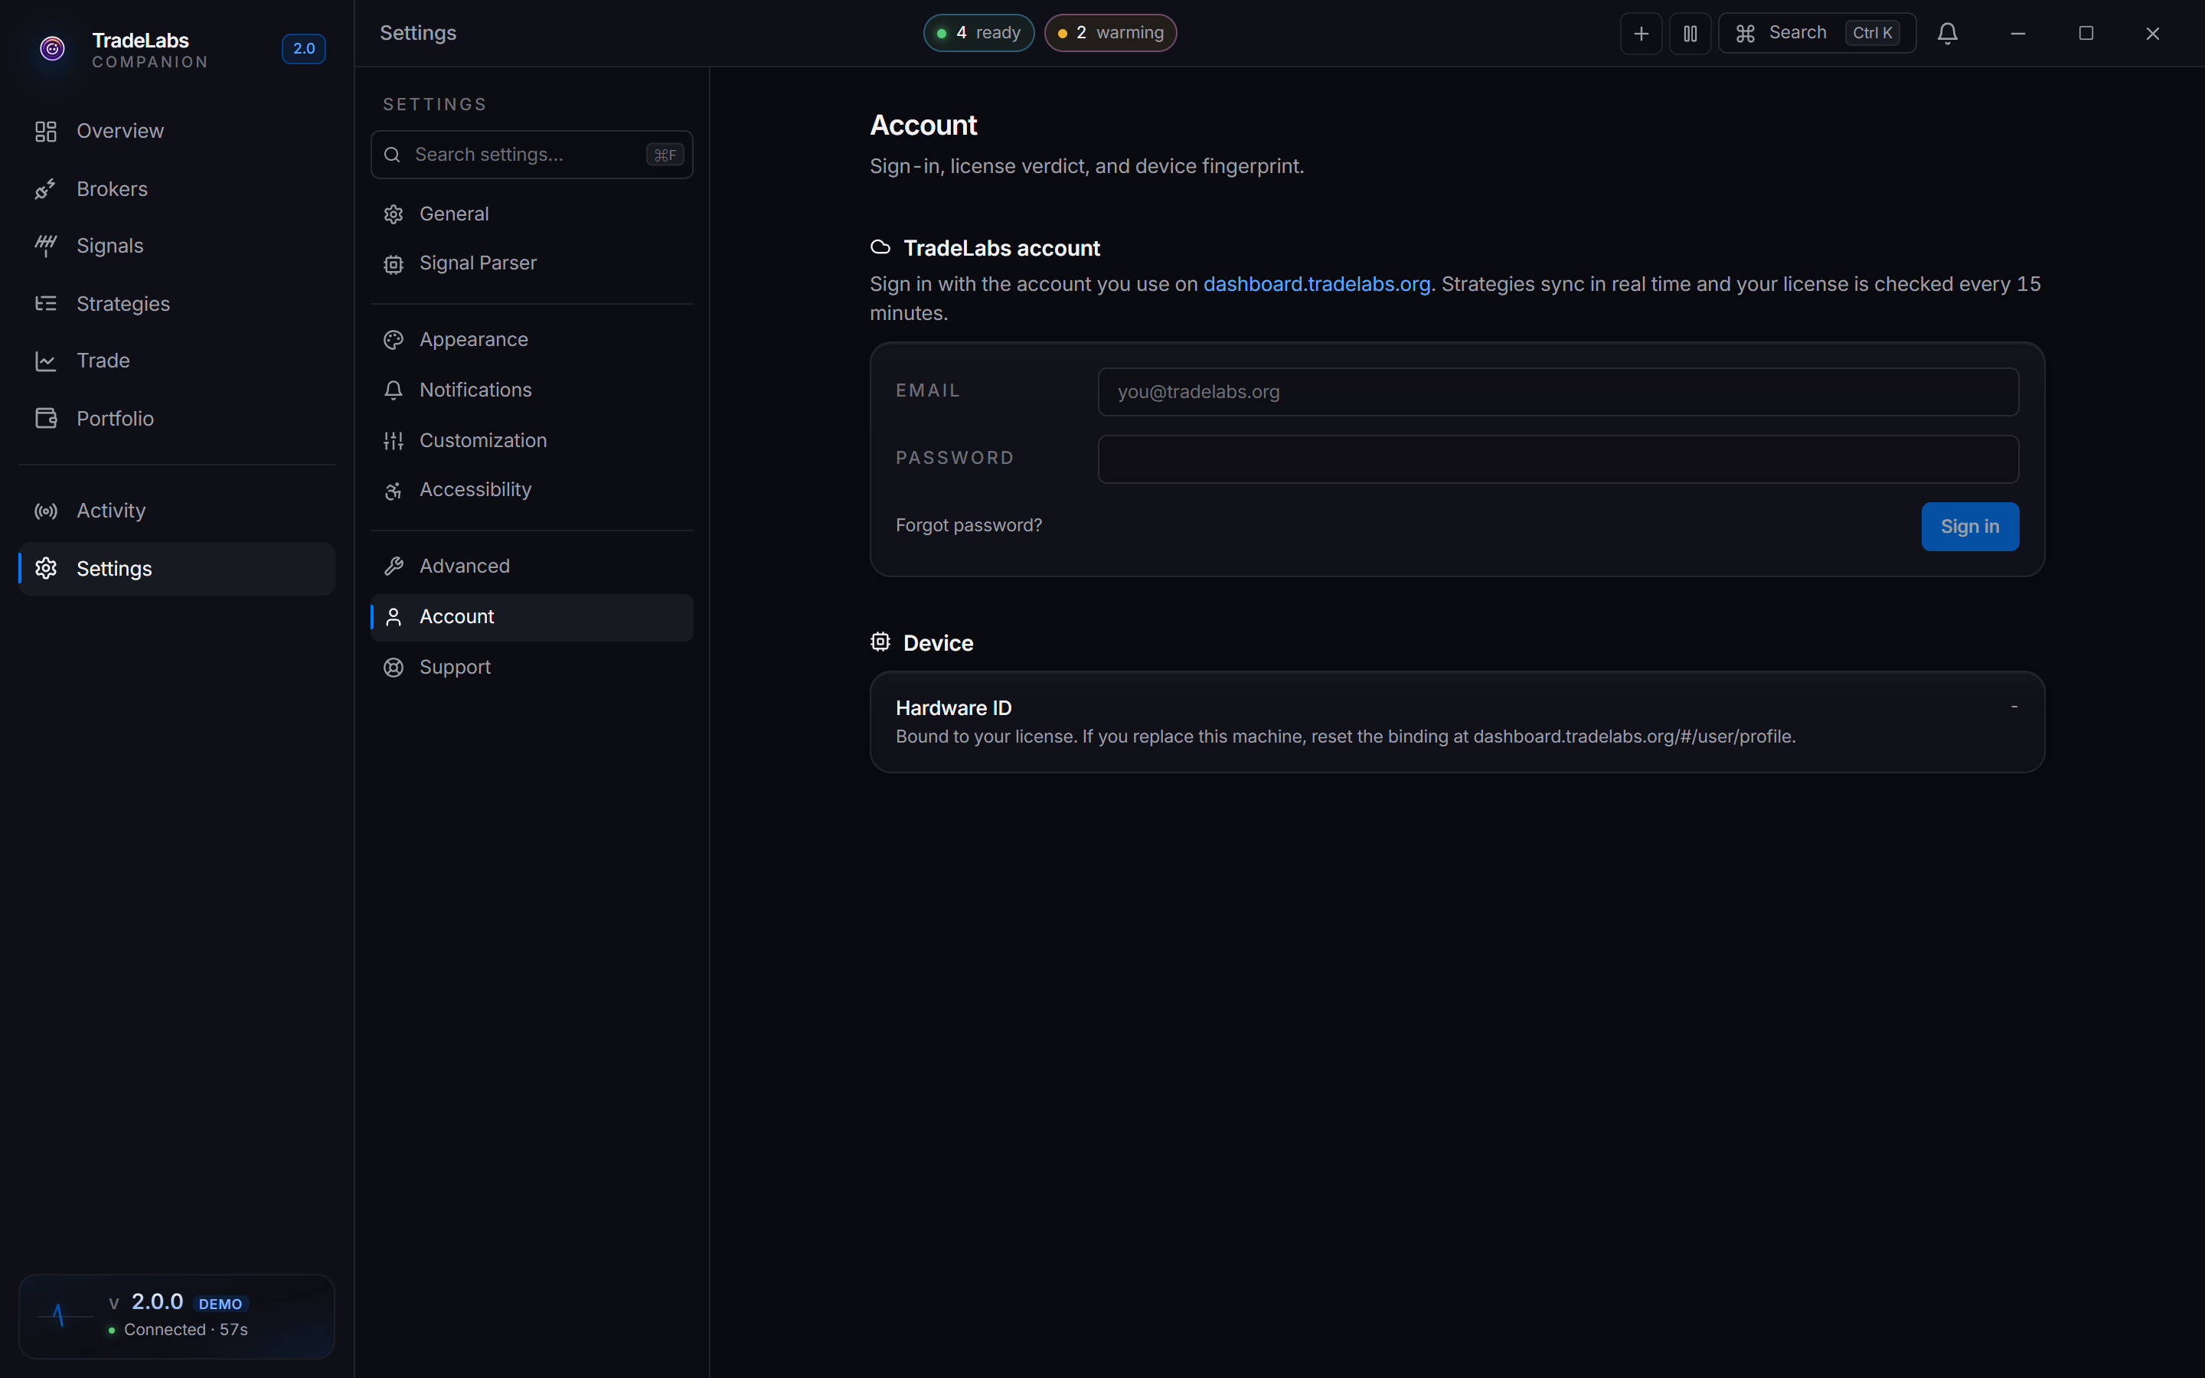Image resolution: width=2205 pixels, height=1378 pixels.
Task: Click the Password input field
Action: [x=1558, y=459]
